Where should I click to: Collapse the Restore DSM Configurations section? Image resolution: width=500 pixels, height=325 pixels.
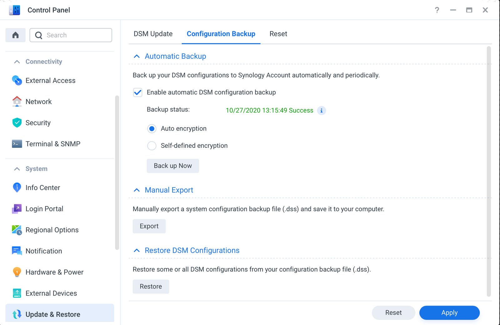pyautogui.click(x=137, y=250)
